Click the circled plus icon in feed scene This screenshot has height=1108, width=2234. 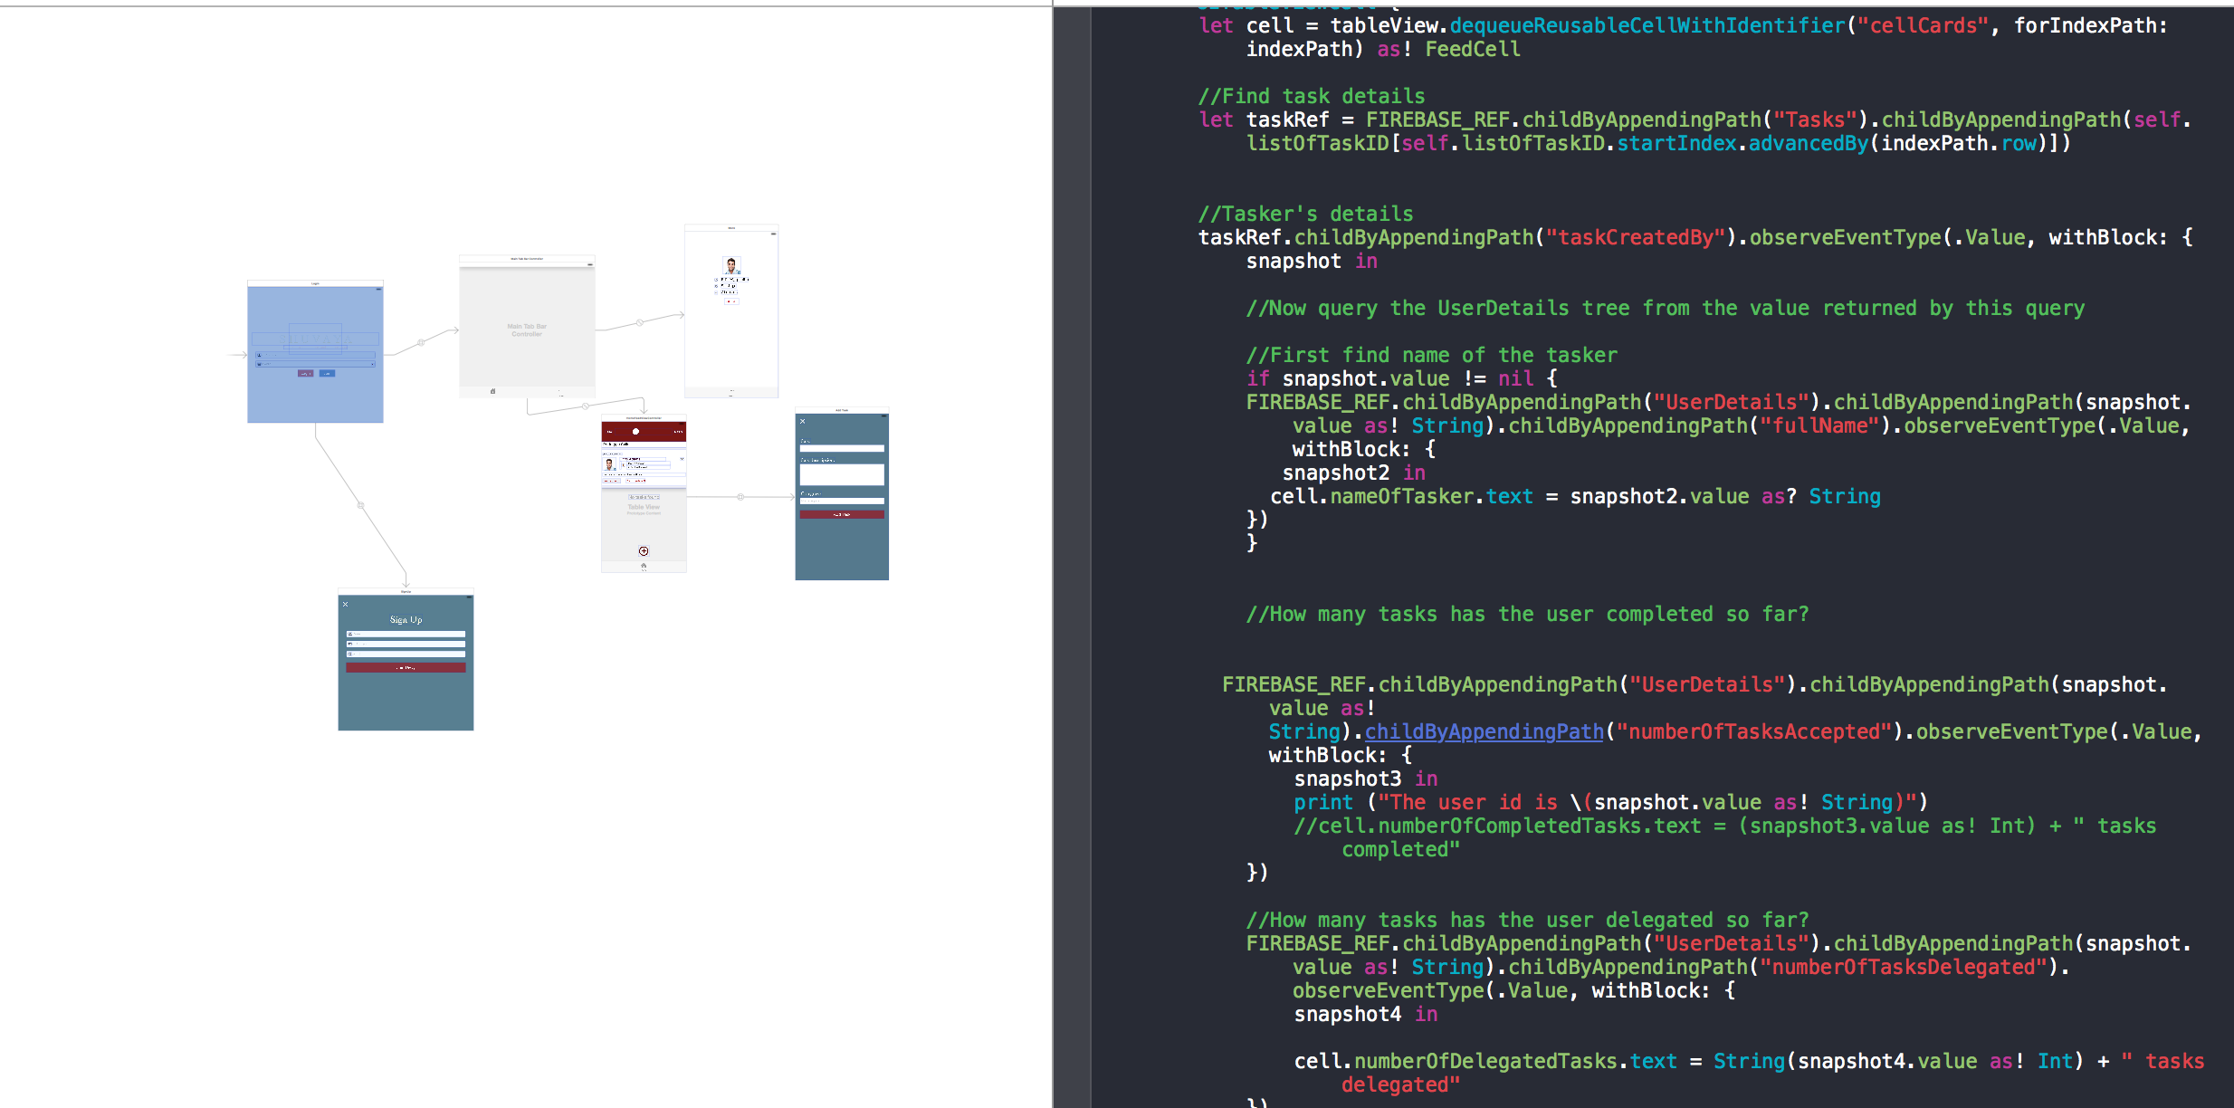pyautogui.click(x=644, y=550)
